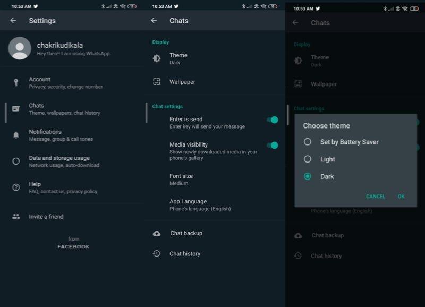Image resolution: width=425 pixels, height=307 pixels.
Task: Tap 'Enter key will send your message' text
Action: coord(207,126)
